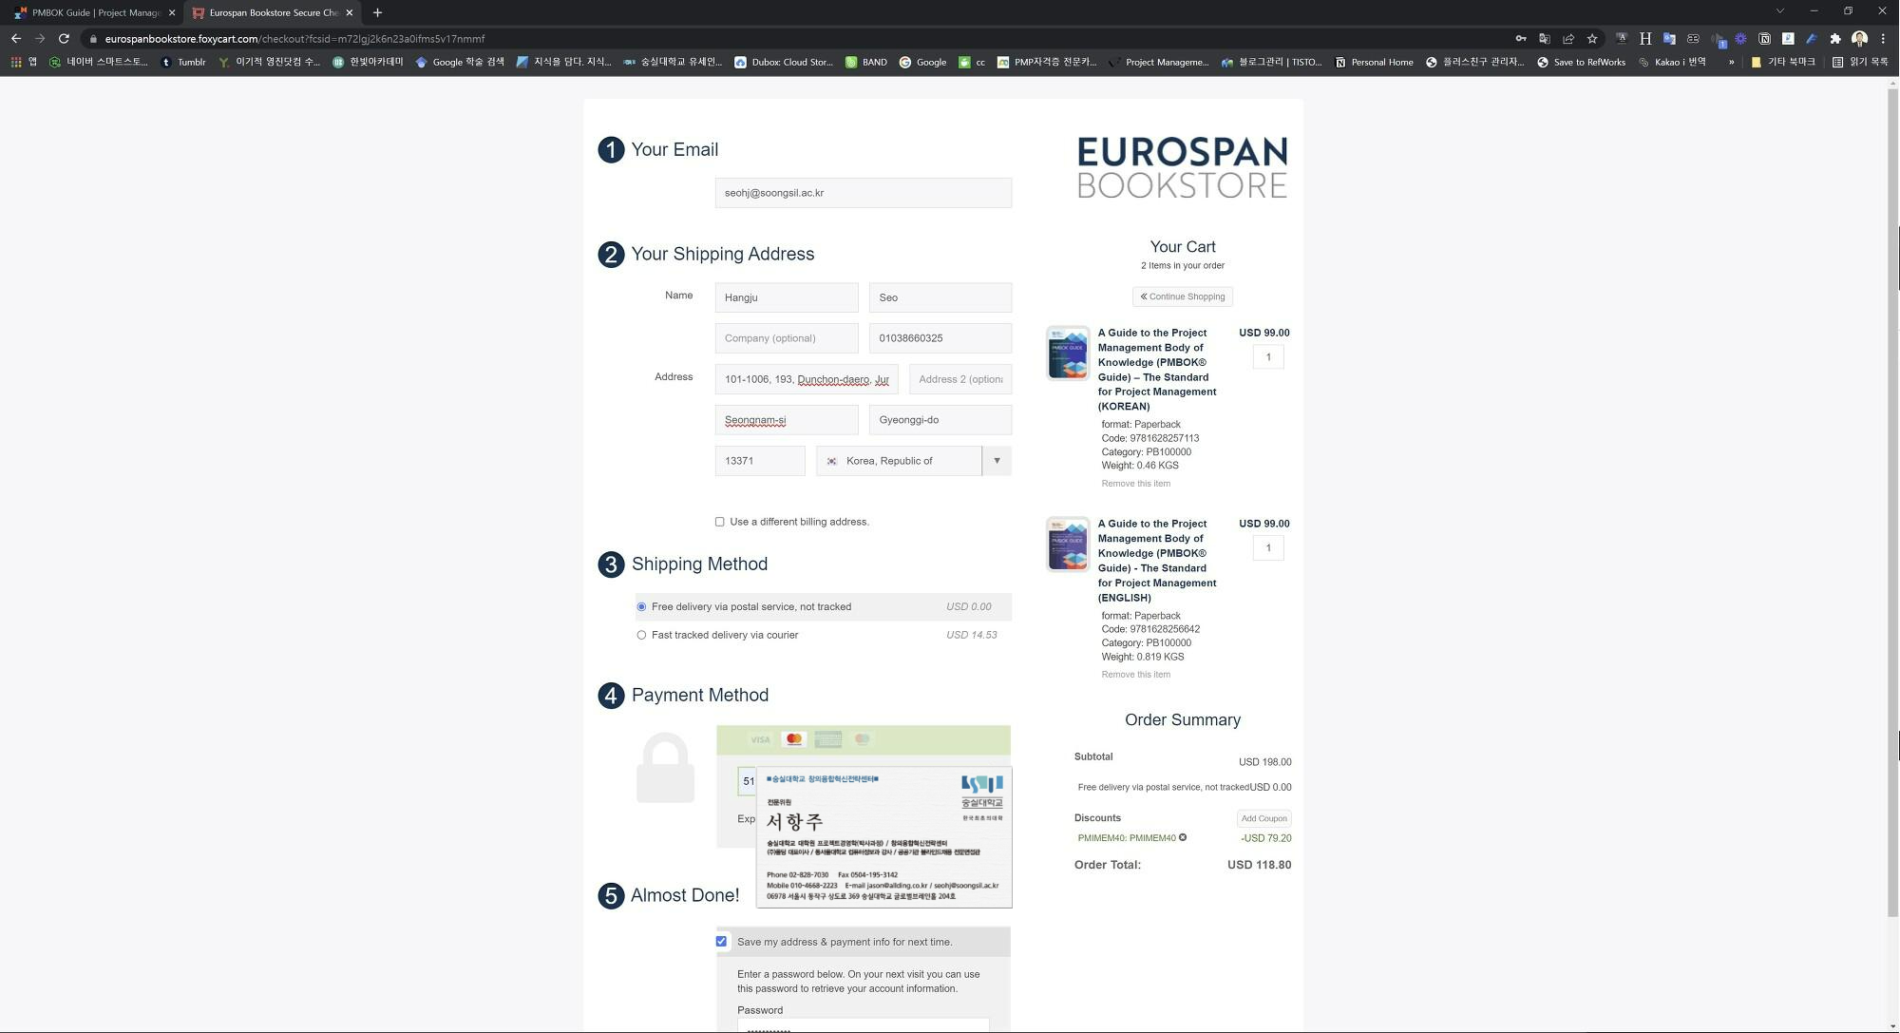Viewport: 1900px width, 1033px height.
Task: Click Add Coupon button
Action: 1263,818
